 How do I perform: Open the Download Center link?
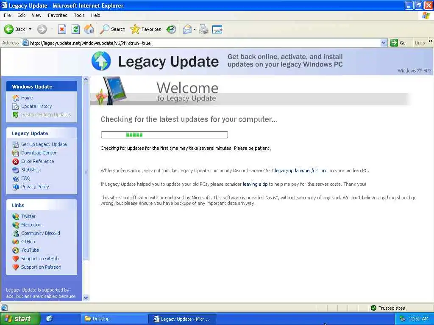click(x=39, y=153)
